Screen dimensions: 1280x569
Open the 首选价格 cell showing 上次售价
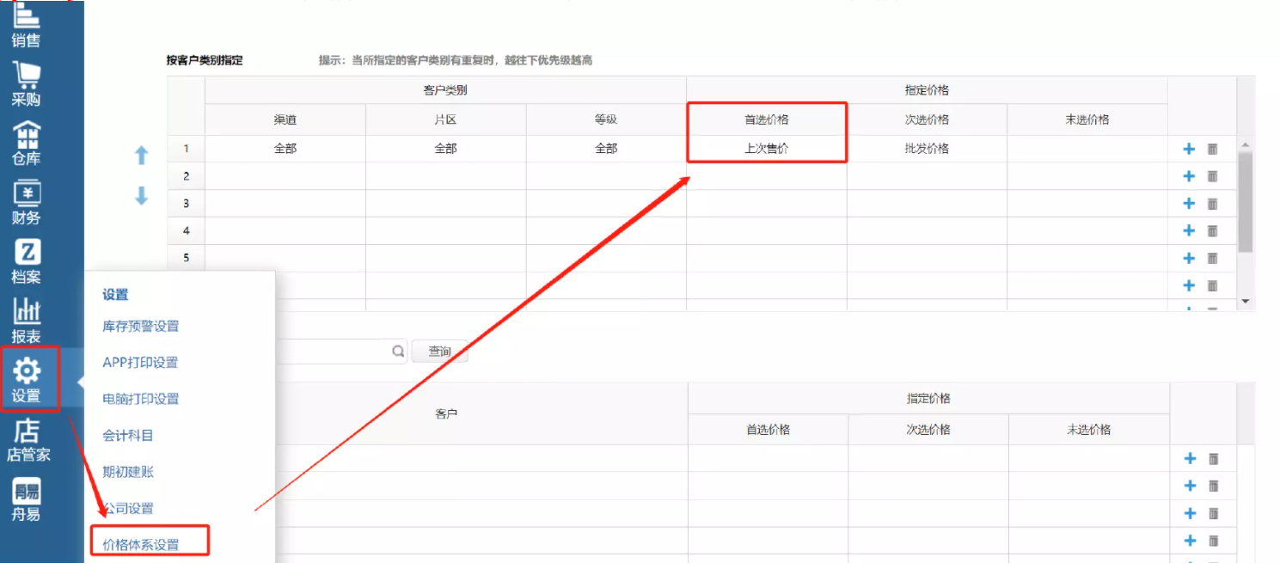[767, 148]
